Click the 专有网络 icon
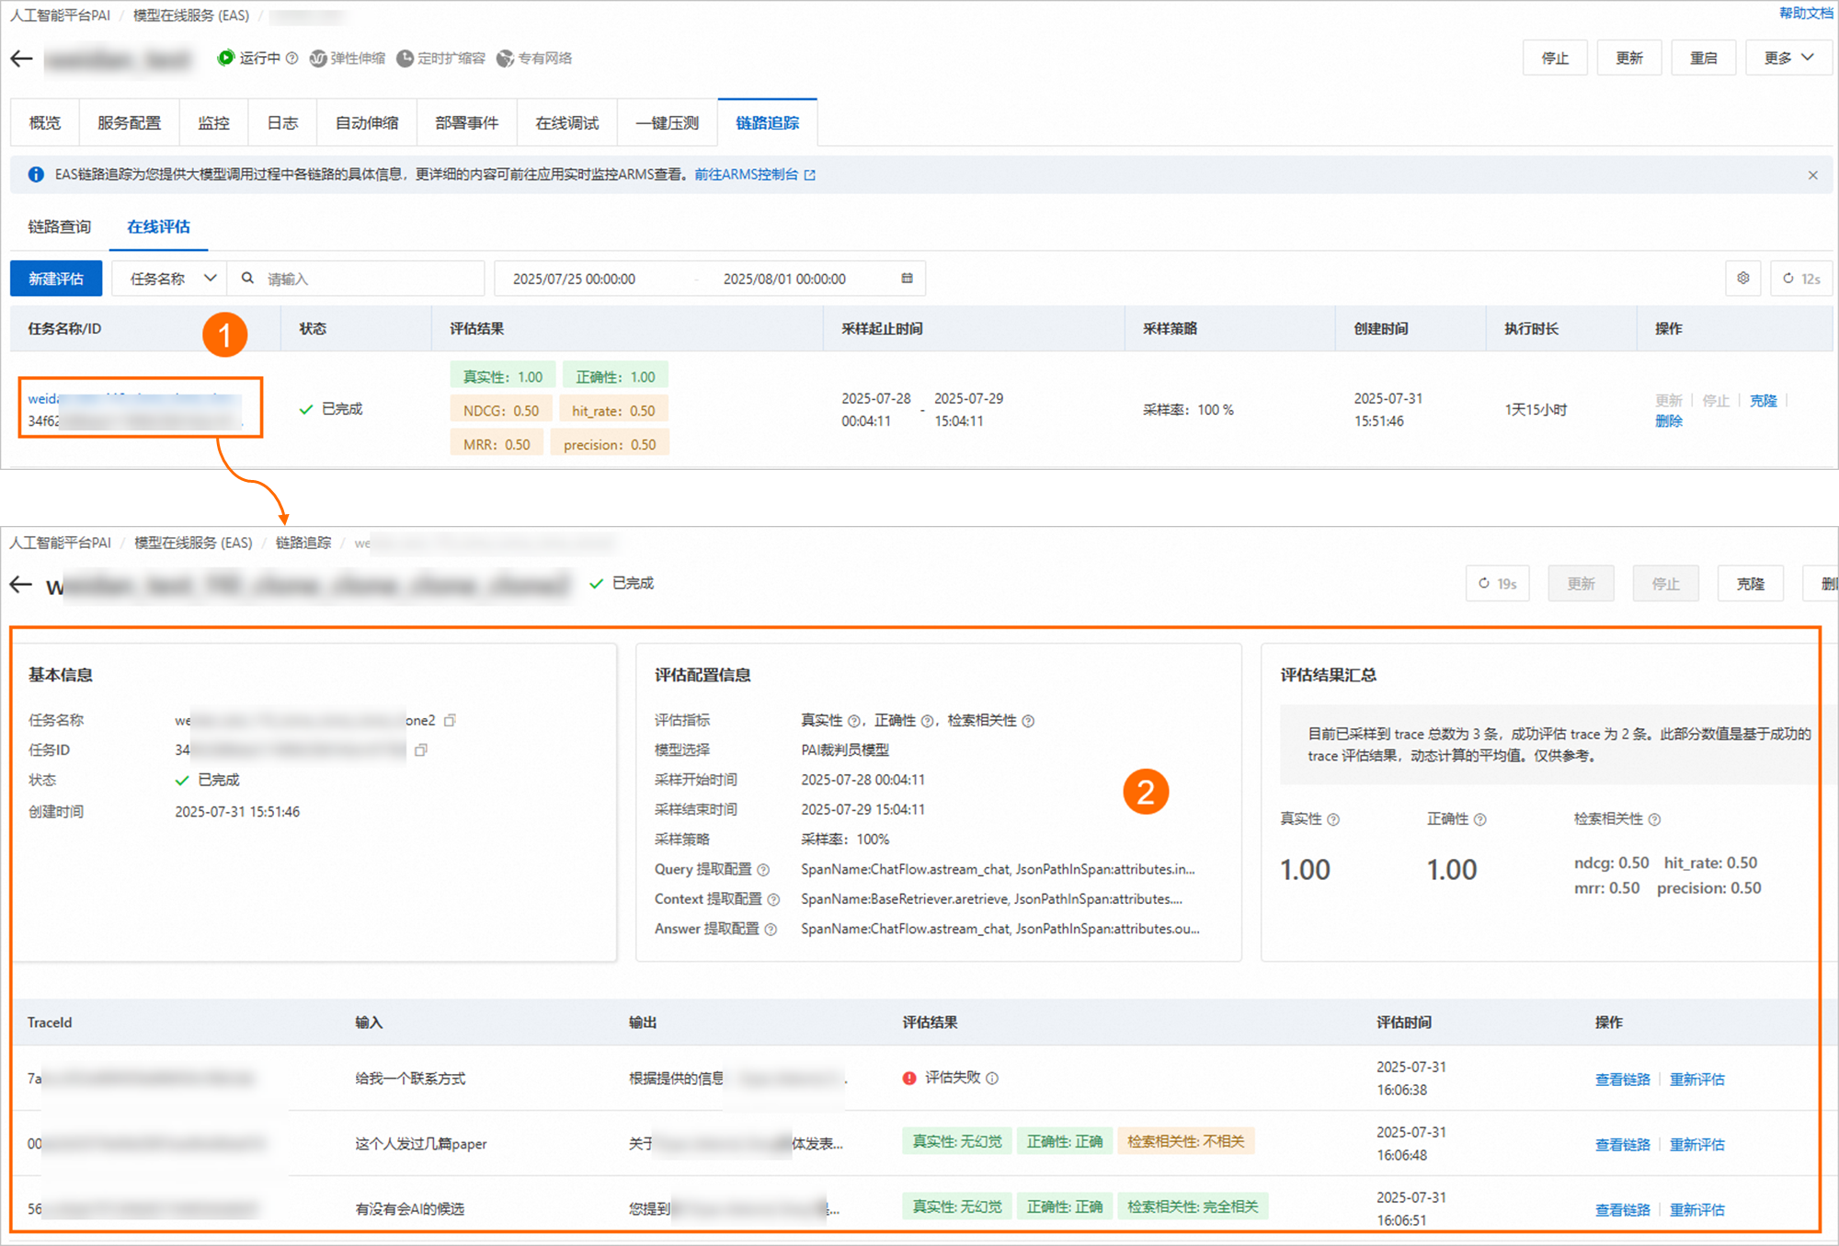1839x1246 pixels. [x=505, y=58]
